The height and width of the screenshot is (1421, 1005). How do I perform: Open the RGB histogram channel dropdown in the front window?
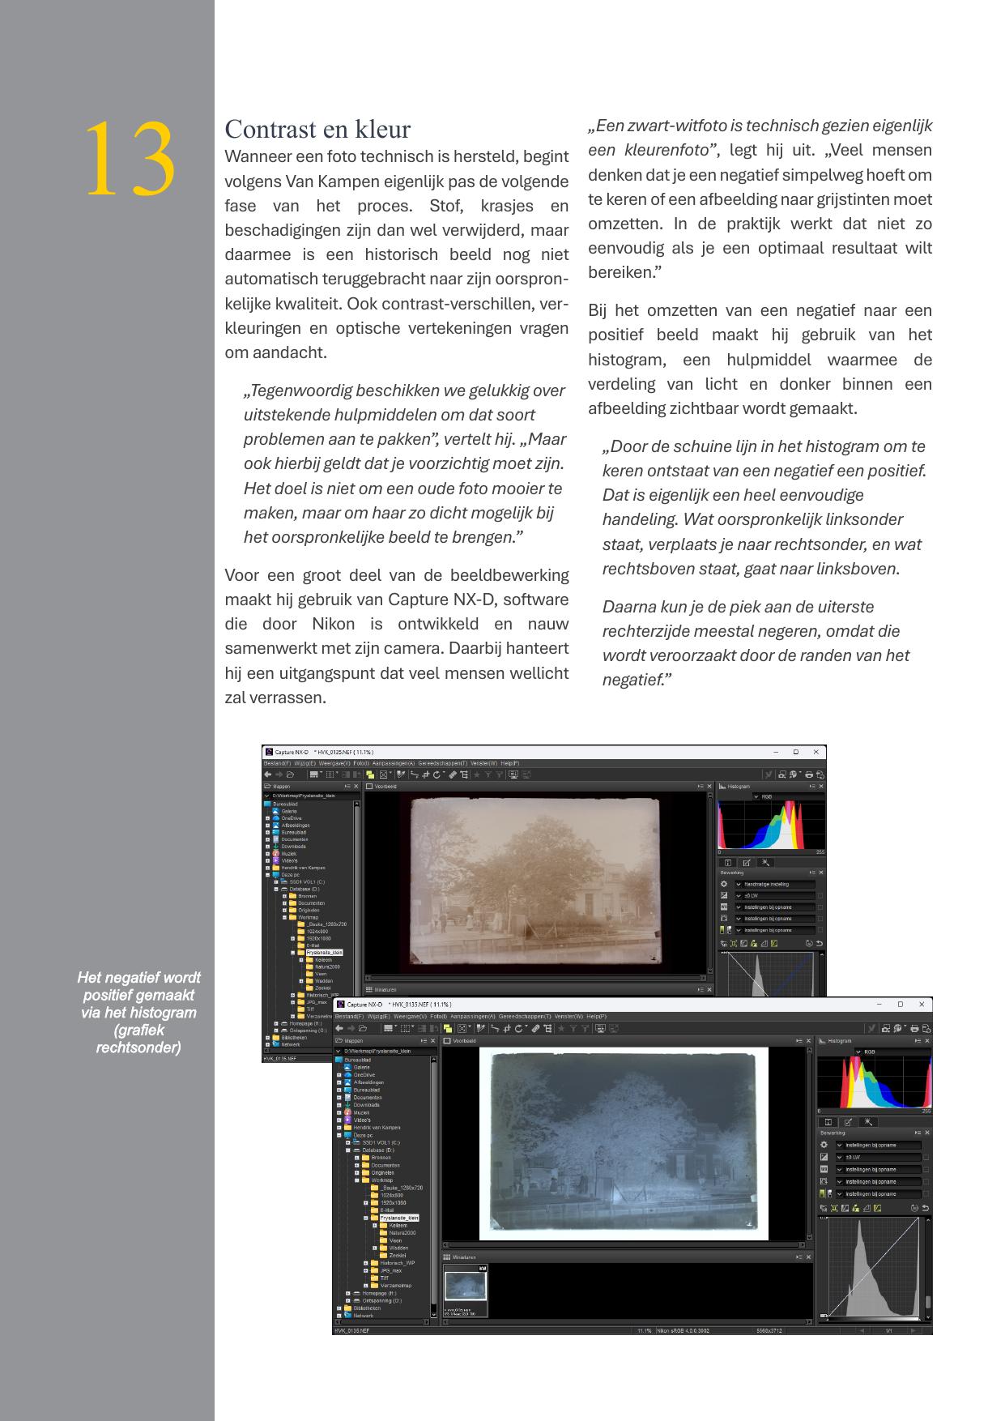click(x=892, y=1052)
